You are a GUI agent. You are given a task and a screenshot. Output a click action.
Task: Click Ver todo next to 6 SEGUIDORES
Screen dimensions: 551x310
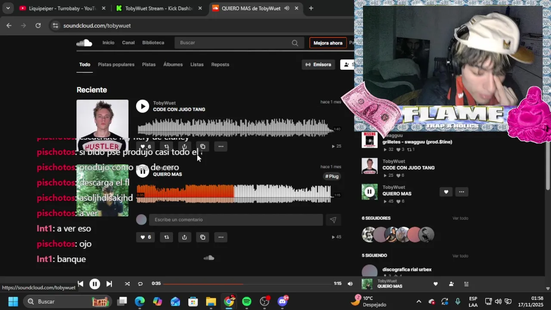coord(460,218)
